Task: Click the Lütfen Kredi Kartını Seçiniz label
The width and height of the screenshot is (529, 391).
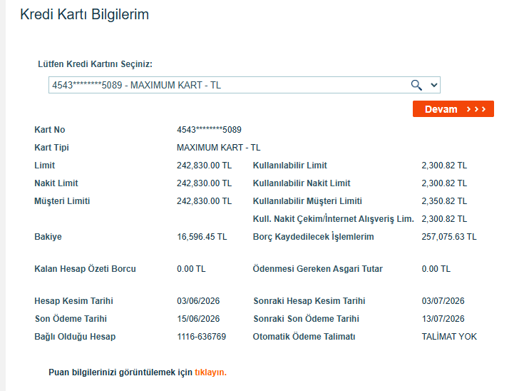Action: pos(95,64)
